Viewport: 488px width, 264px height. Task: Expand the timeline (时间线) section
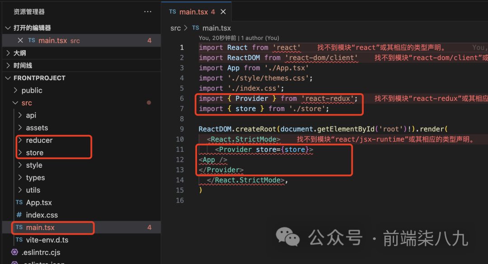click(8, 66)
